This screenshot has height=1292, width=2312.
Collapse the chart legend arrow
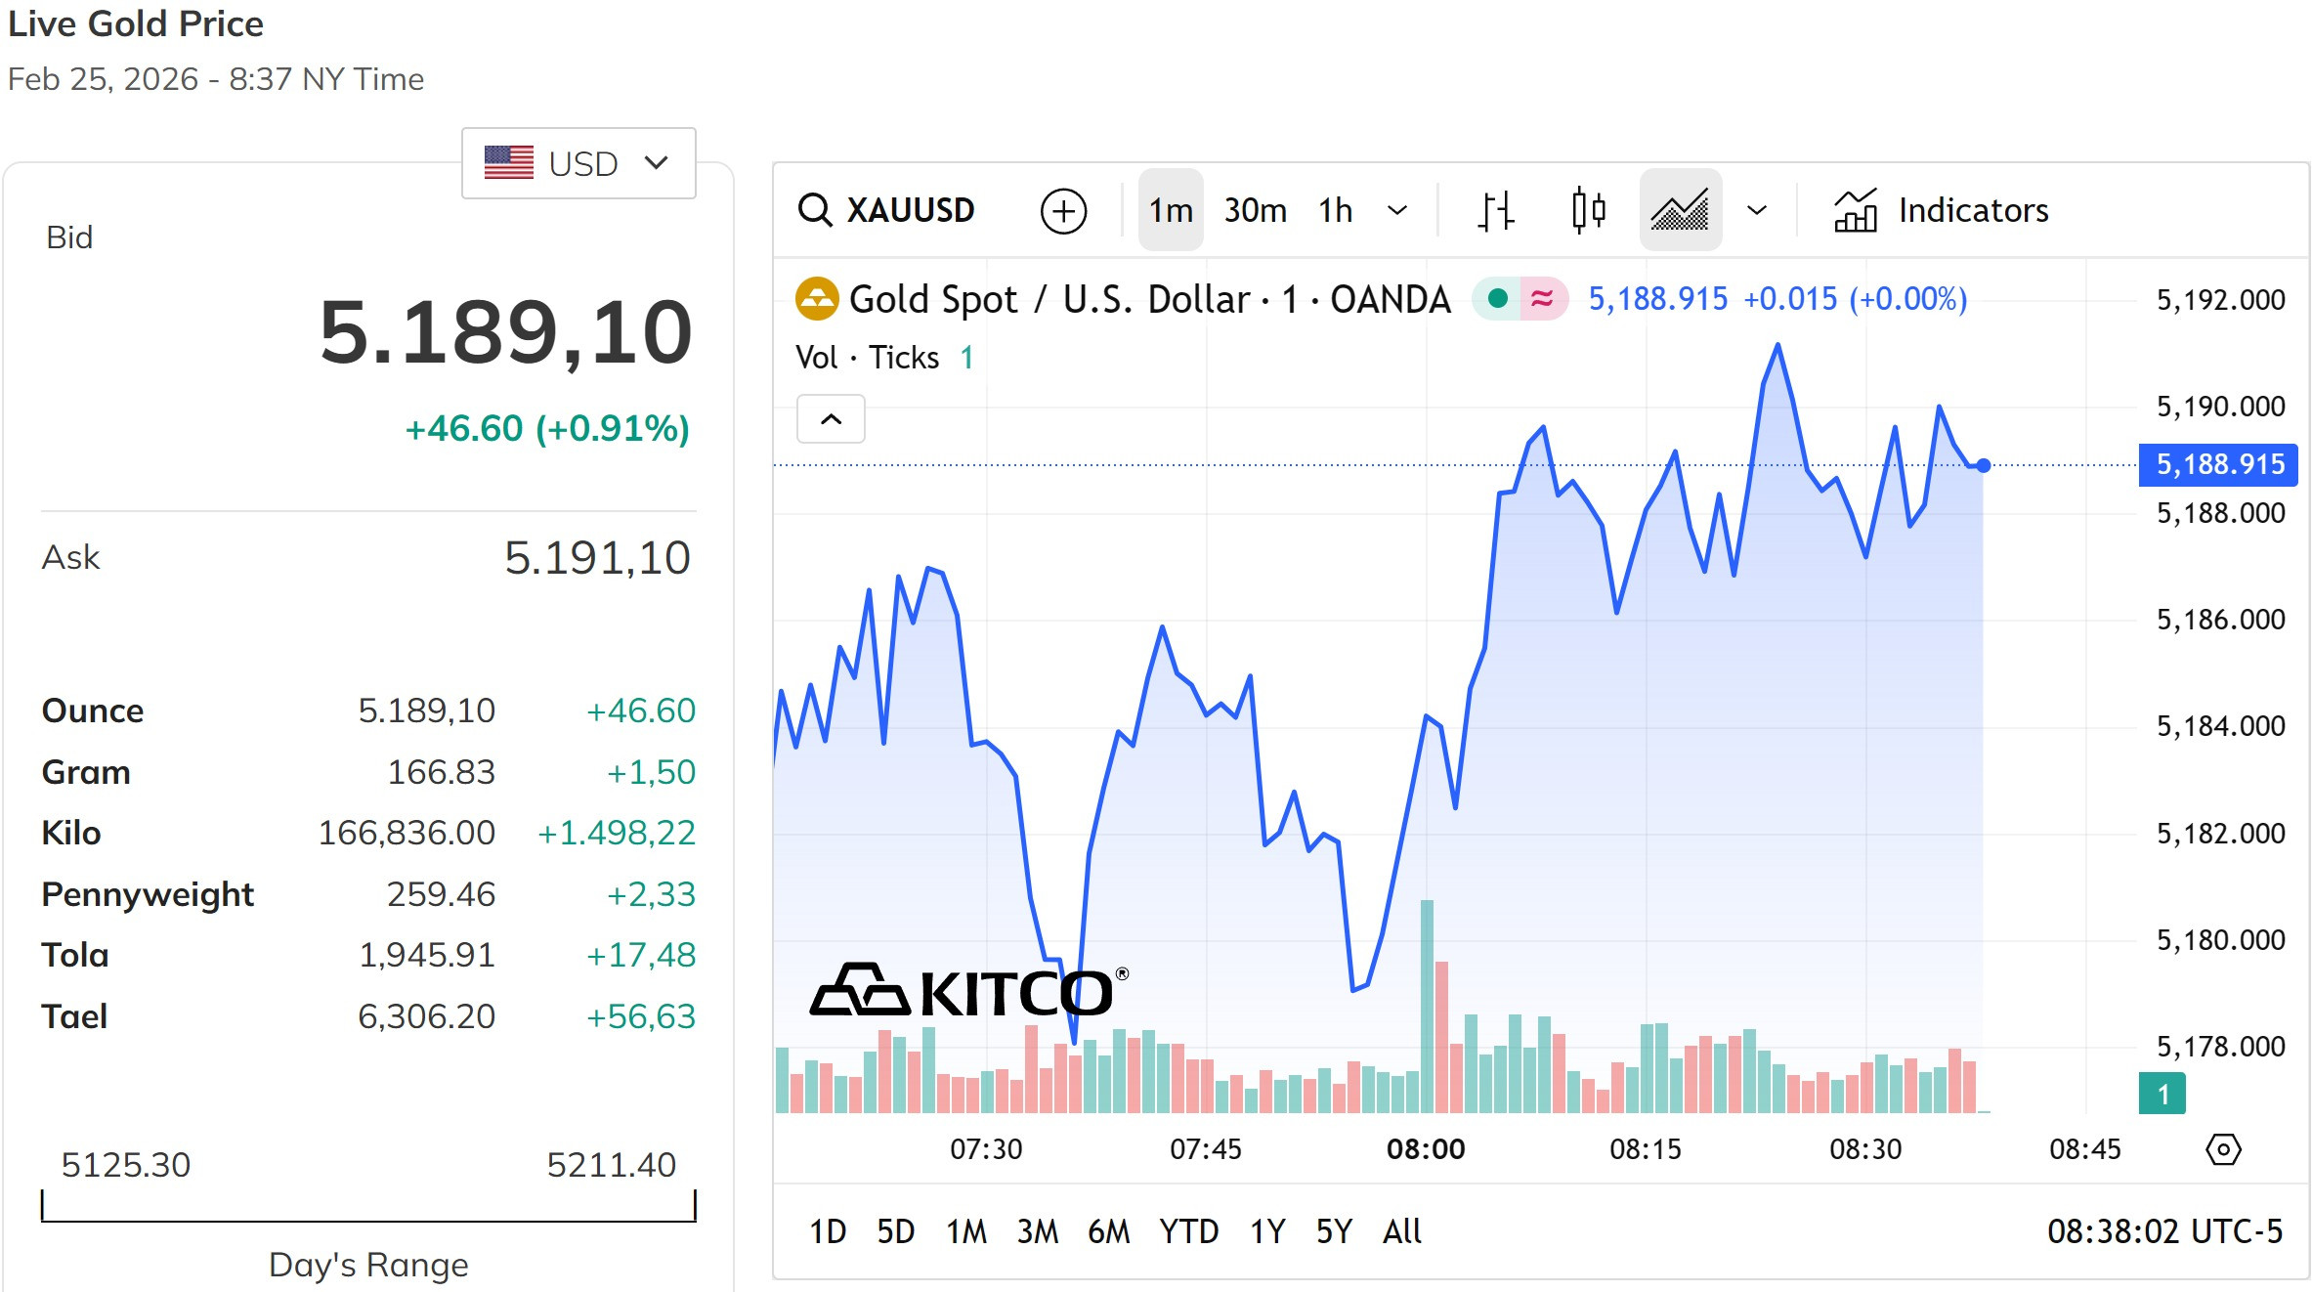point(831,419)
